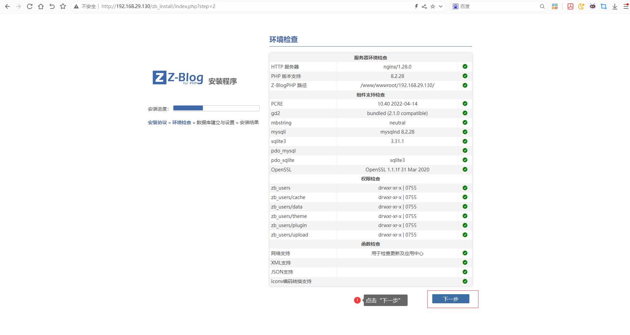
Task: Click the green check for PHP 版本支持 row
Action: pyautogui.click(x=465, y=76)
